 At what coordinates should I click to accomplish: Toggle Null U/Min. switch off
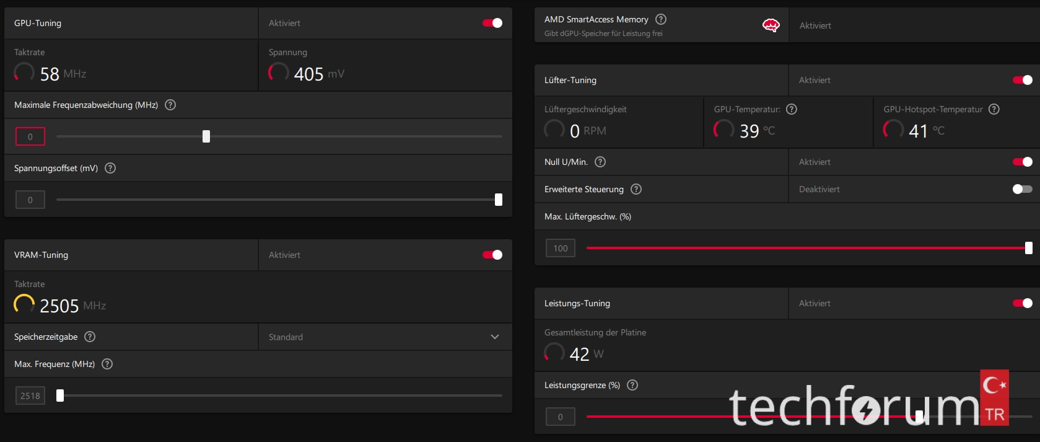pyautogui.click(x=1023, y=162)
